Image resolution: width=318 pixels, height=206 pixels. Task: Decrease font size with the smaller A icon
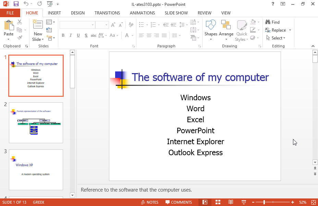[x=121, y=25]
